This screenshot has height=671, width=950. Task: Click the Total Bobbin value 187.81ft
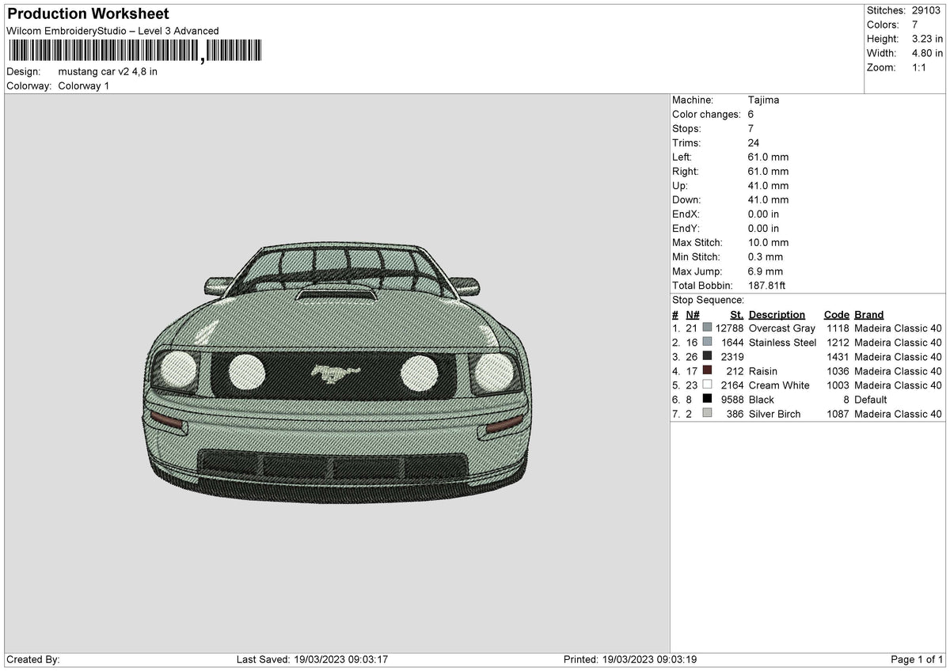pos(767,286)
